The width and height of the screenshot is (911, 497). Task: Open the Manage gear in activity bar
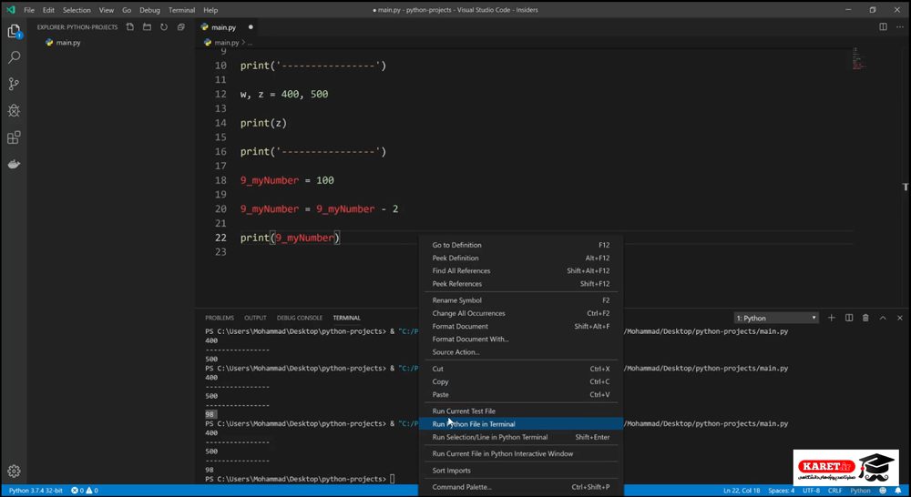click(x=14, y=471)
